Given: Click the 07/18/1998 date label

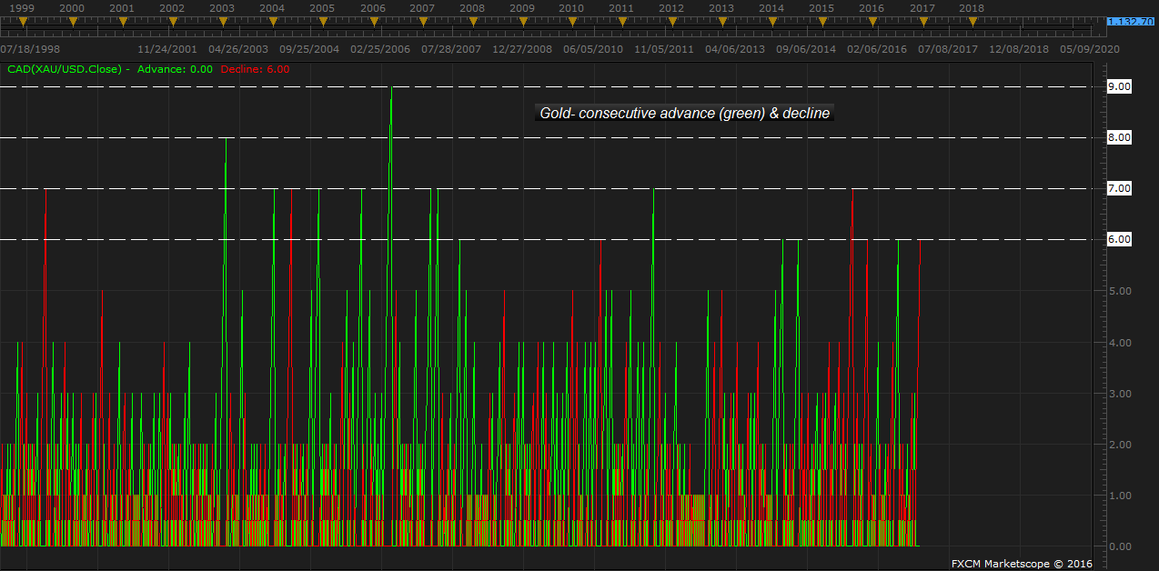Looking at the screenshot, I should click(x=31, y=49).
